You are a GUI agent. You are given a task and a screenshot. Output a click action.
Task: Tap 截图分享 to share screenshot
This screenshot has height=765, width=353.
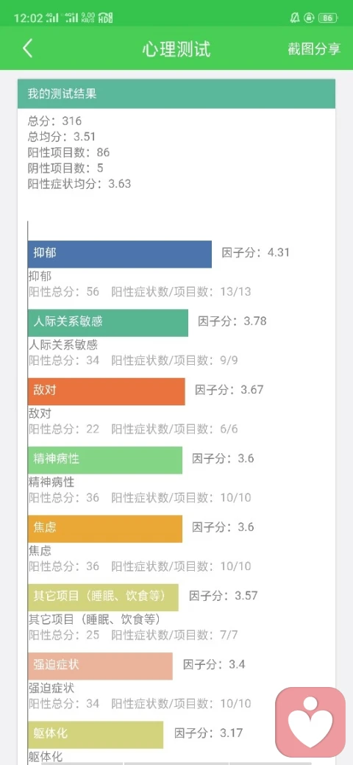pyautogui.click(x=314, y=49)
